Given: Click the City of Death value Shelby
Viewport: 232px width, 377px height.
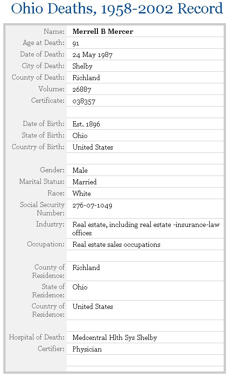Looking at the screenshot, I should click(x=83, y=66).
